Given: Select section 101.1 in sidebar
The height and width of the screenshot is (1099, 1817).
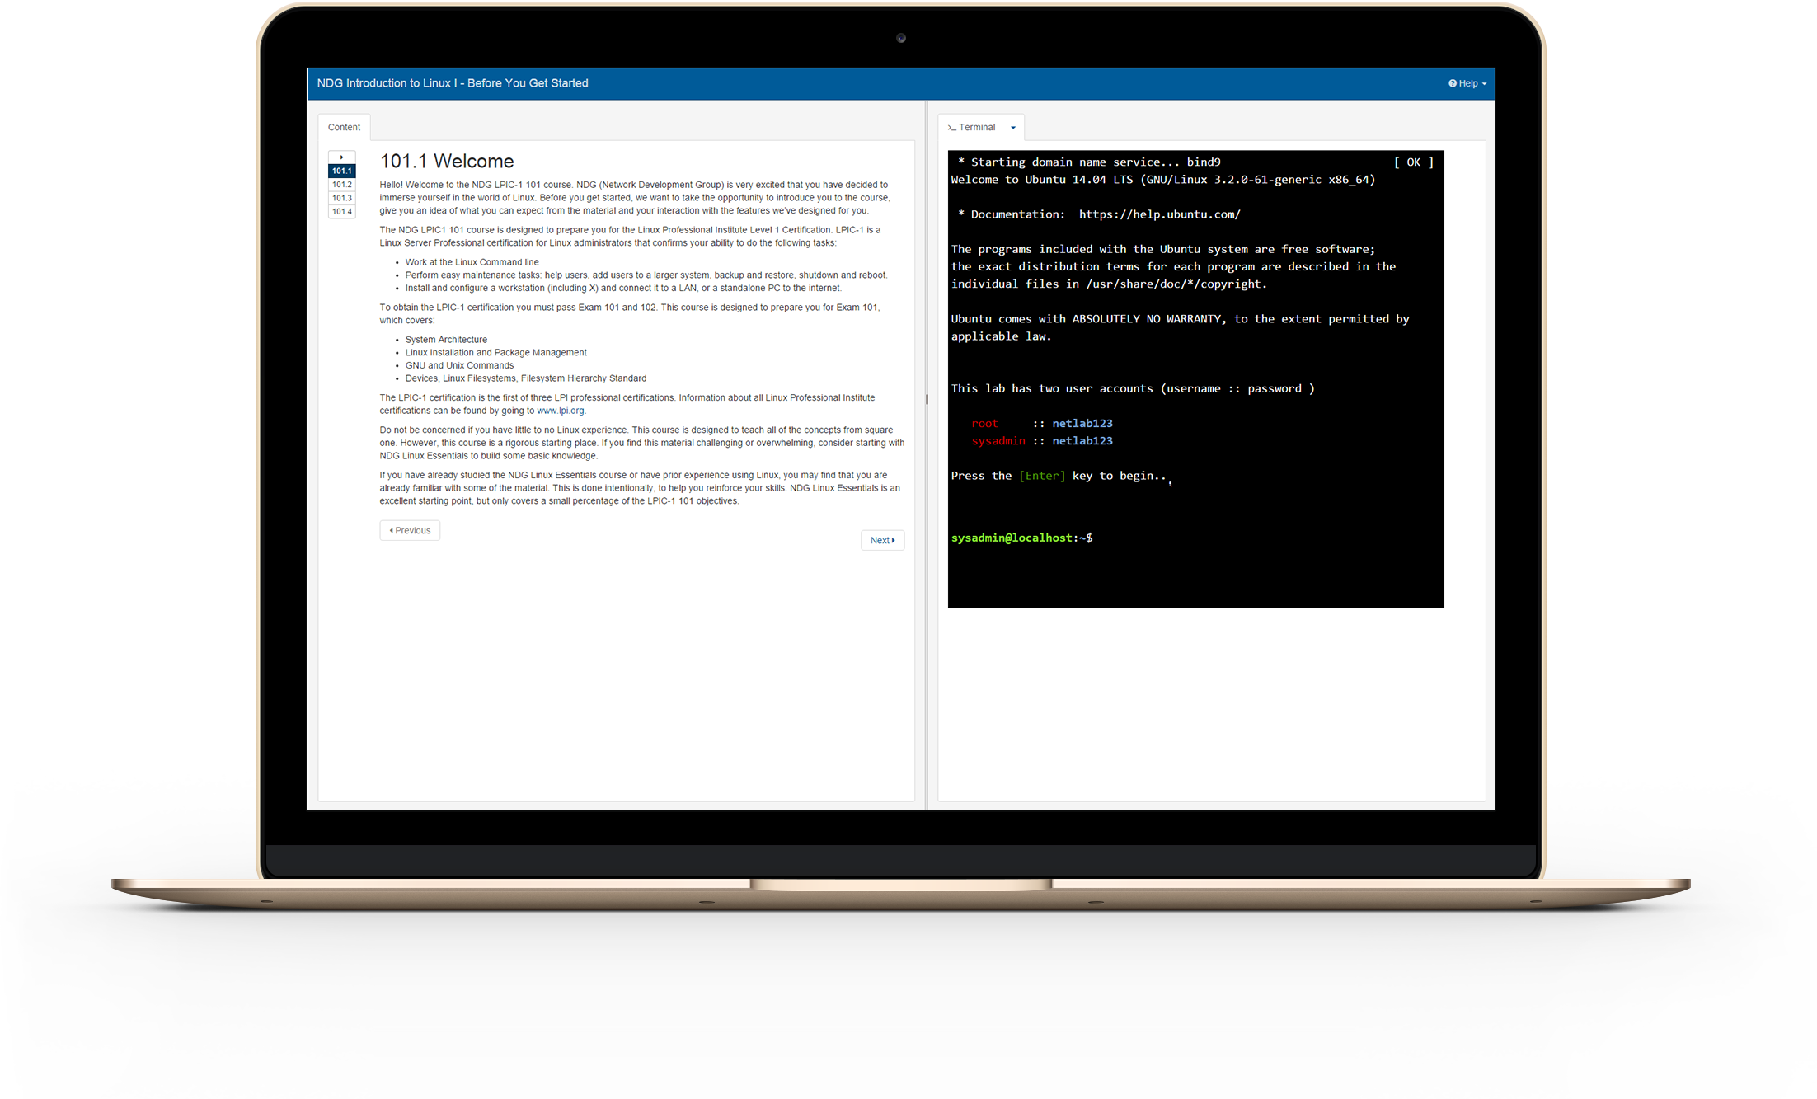Looking at the screenshot, I should (341, 170).
